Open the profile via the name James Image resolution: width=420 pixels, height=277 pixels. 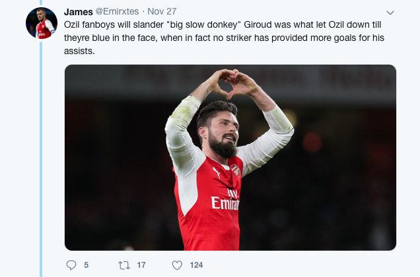(x=78, y=12)
